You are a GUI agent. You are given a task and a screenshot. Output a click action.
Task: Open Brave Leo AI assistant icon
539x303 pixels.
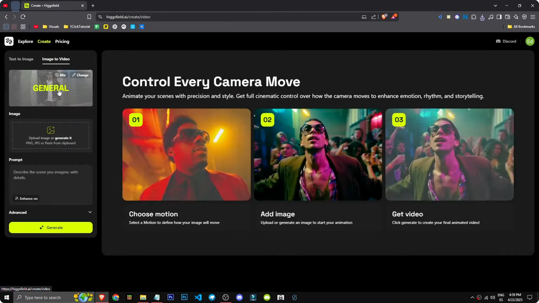pos(516,17)
